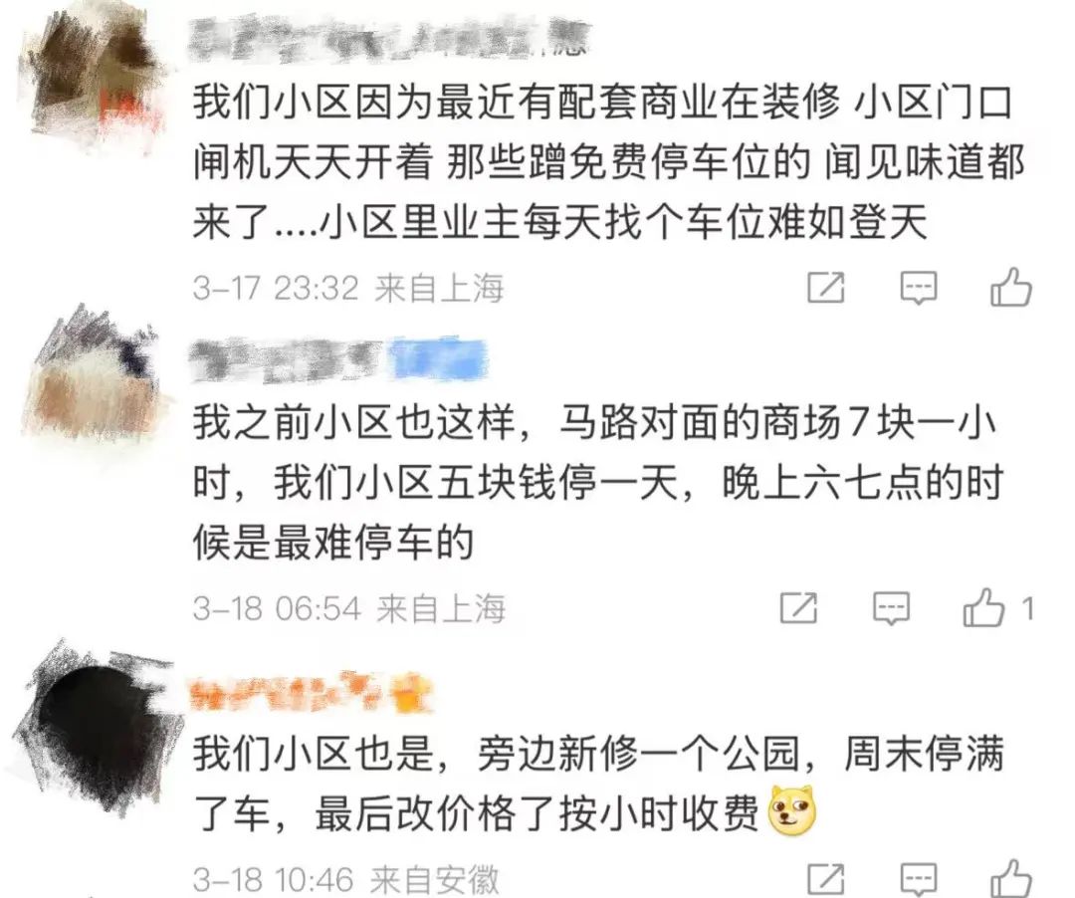Open the orange username of third commenter
Screen dimensions: 1075x898
click(312, 691)
